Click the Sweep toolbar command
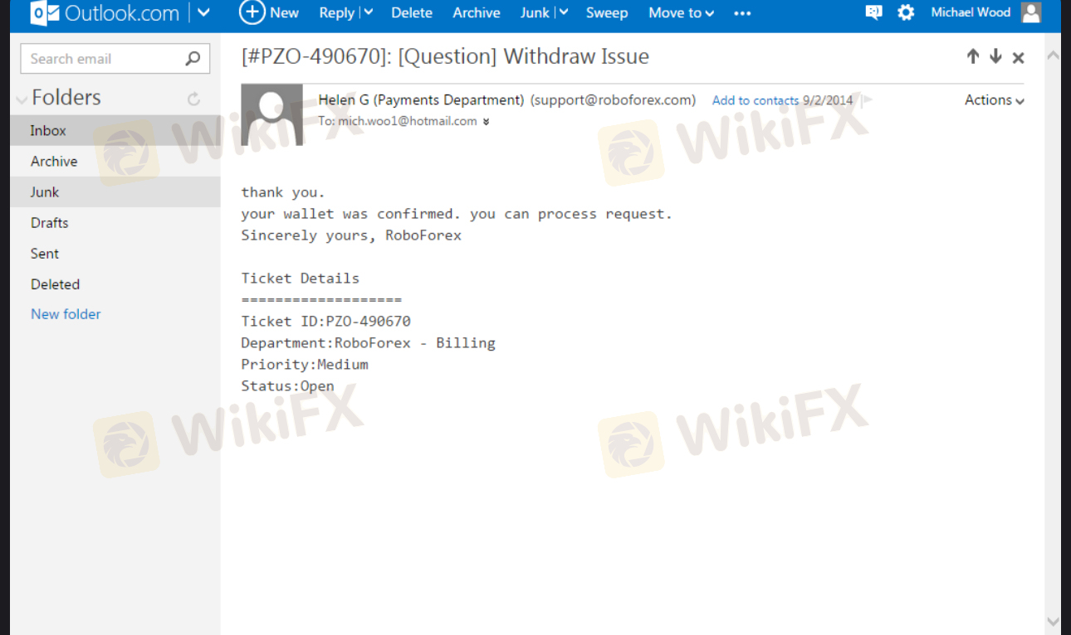 [607, 12]
